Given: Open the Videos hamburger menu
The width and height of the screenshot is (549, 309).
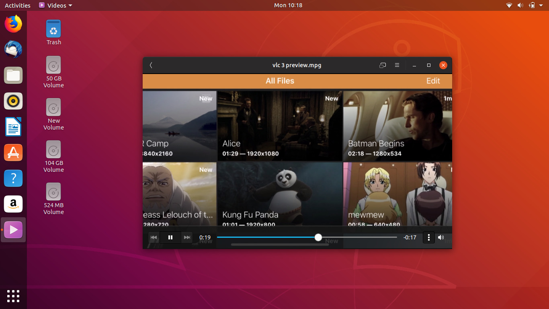Looking at the screenshot, I should pyautogui.click(x=397, y=65).
